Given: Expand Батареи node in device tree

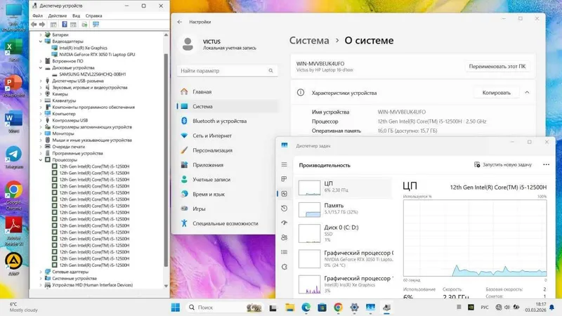Looking at the screenshot, I should pyautogui.click(x=41, y=34).
